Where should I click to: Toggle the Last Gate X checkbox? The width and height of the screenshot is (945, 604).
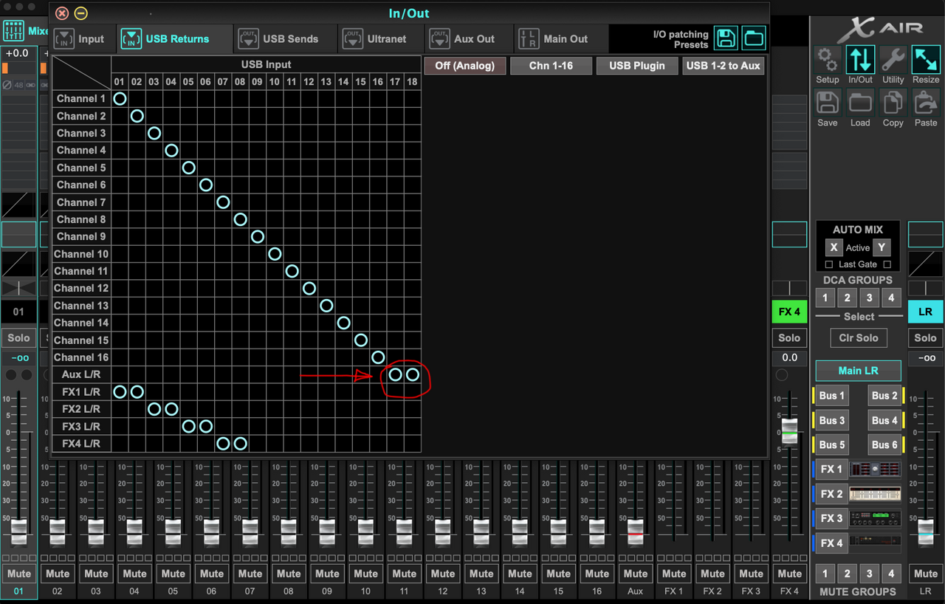tap(829, 264)
